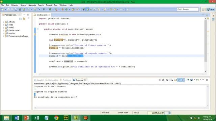Expand the Parcial corte 1 project

coord(4,31)
